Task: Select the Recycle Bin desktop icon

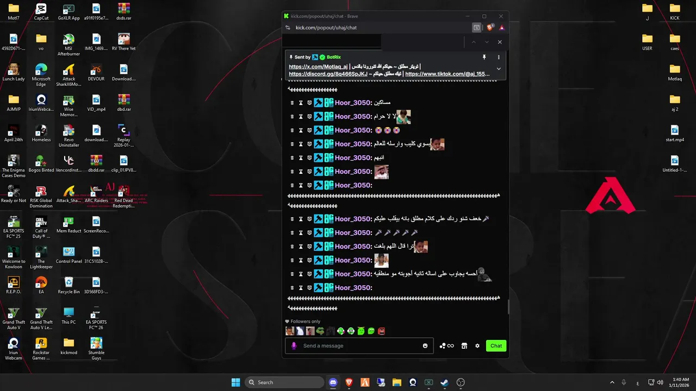Action: [x=69, y=286]
